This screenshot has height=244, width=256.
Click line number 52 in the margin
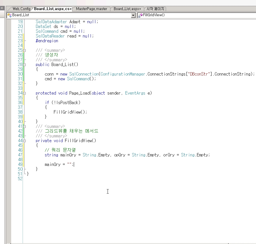click(20, 179)
